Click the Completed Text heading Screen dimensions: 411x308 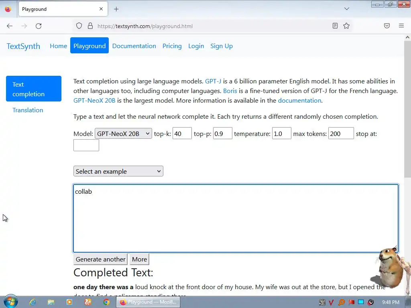[113, 273]
